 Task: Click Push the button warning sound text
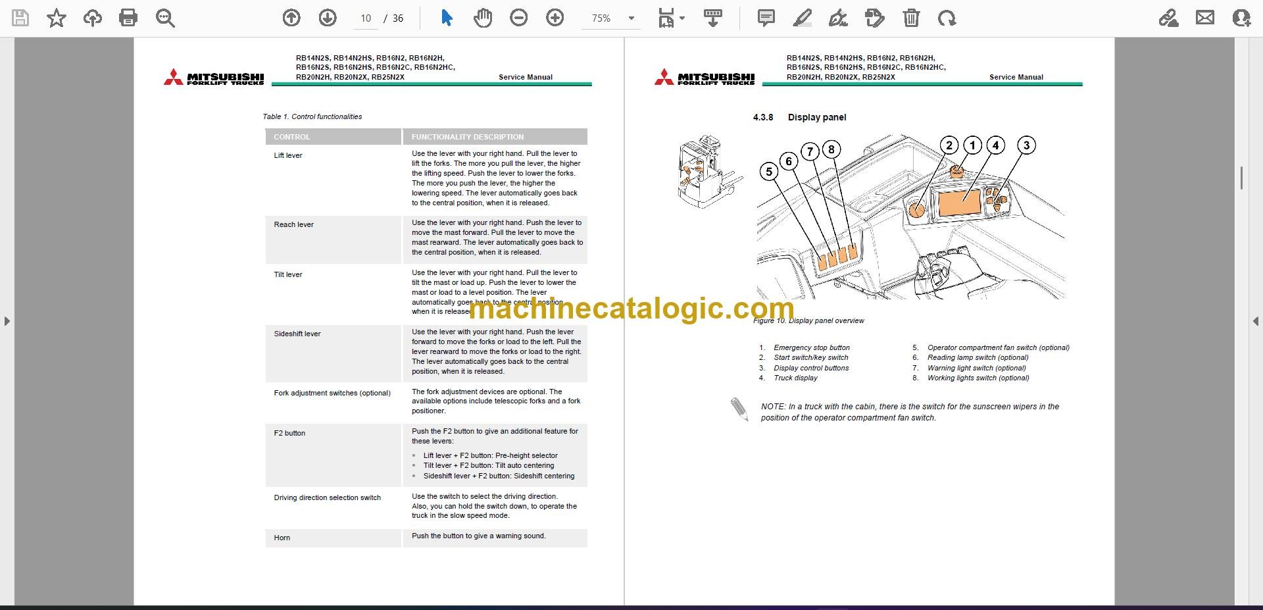478,536
